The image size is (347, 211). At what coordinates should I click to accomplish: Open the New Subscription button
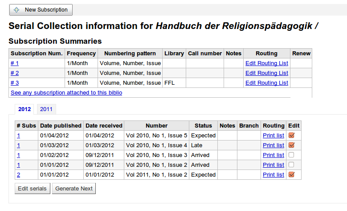(x=41, y=10)
